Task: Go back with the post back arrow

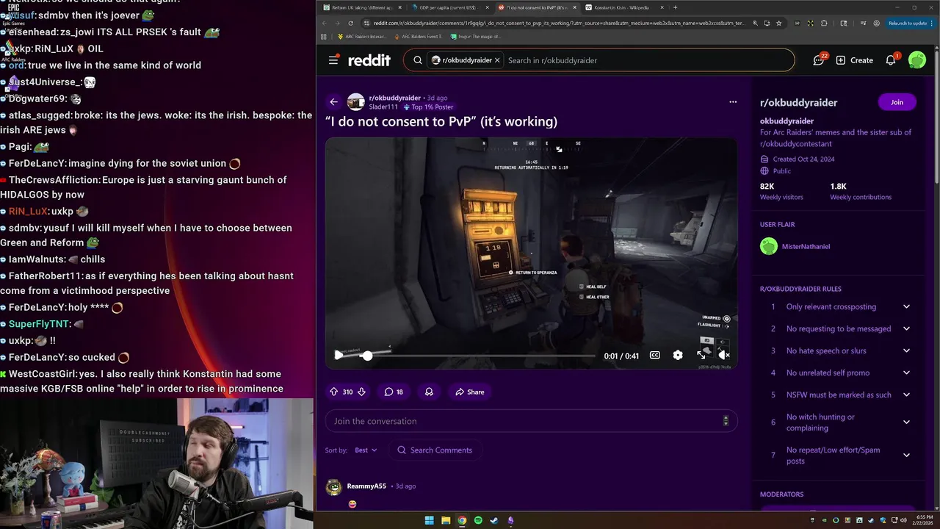Action: pyautogui.click(x=333, y=102)
